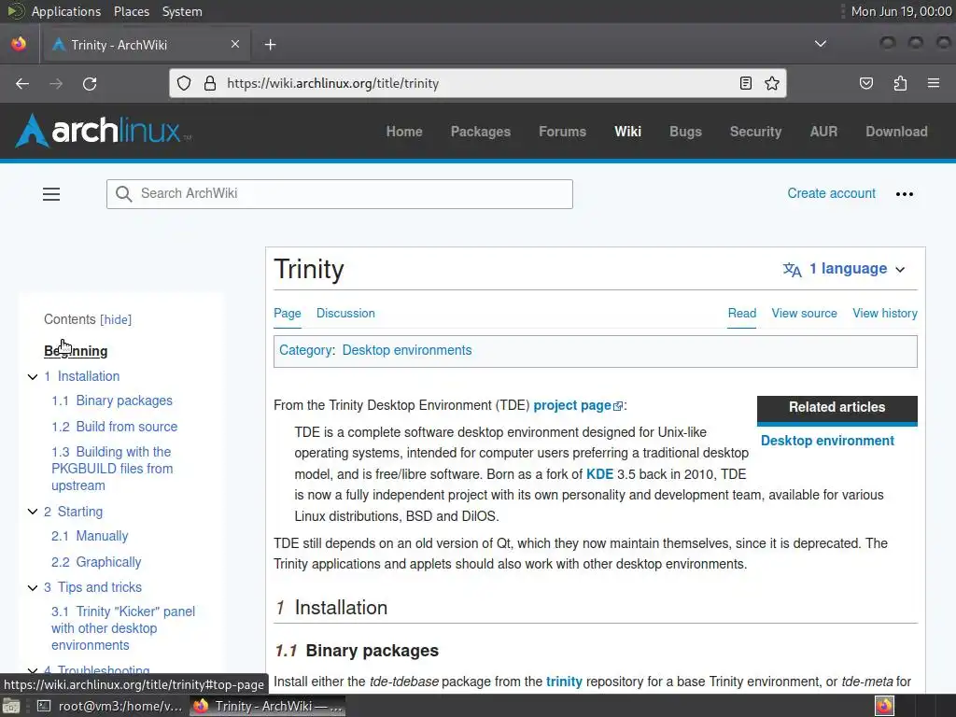Open the Security nav link
Image resolution: width=956 pixels, height=717 pixels.
[755, 132]
